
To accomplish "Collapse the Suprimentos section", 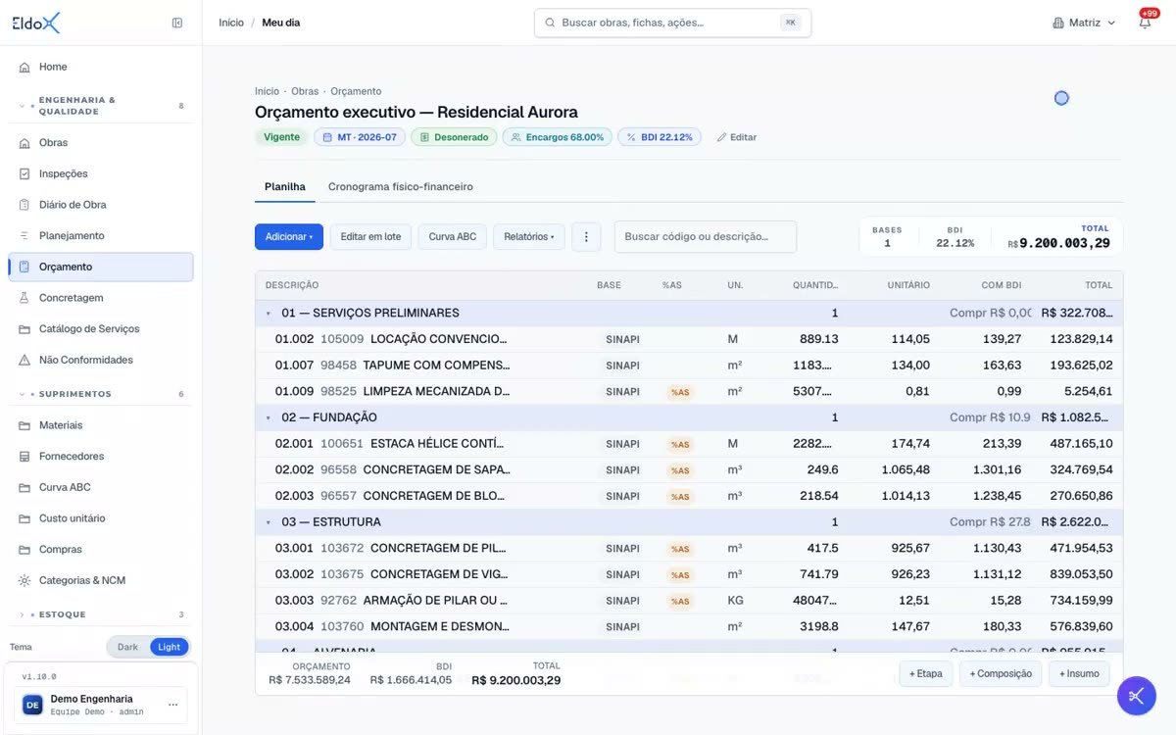I will coord(101,394).
